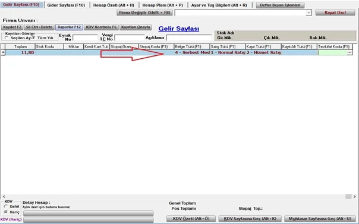
Task: Switch to Gelir Sayfası (F10) tab
Action: click(21, 5)
